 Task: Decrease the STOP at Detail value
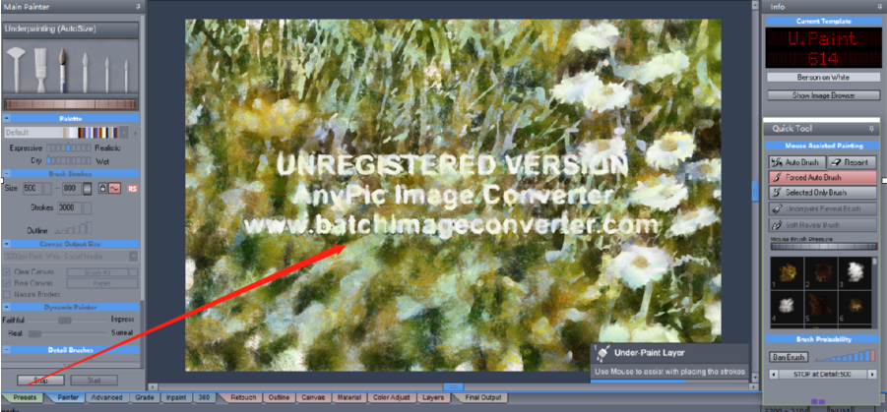(x=773, y=374)
